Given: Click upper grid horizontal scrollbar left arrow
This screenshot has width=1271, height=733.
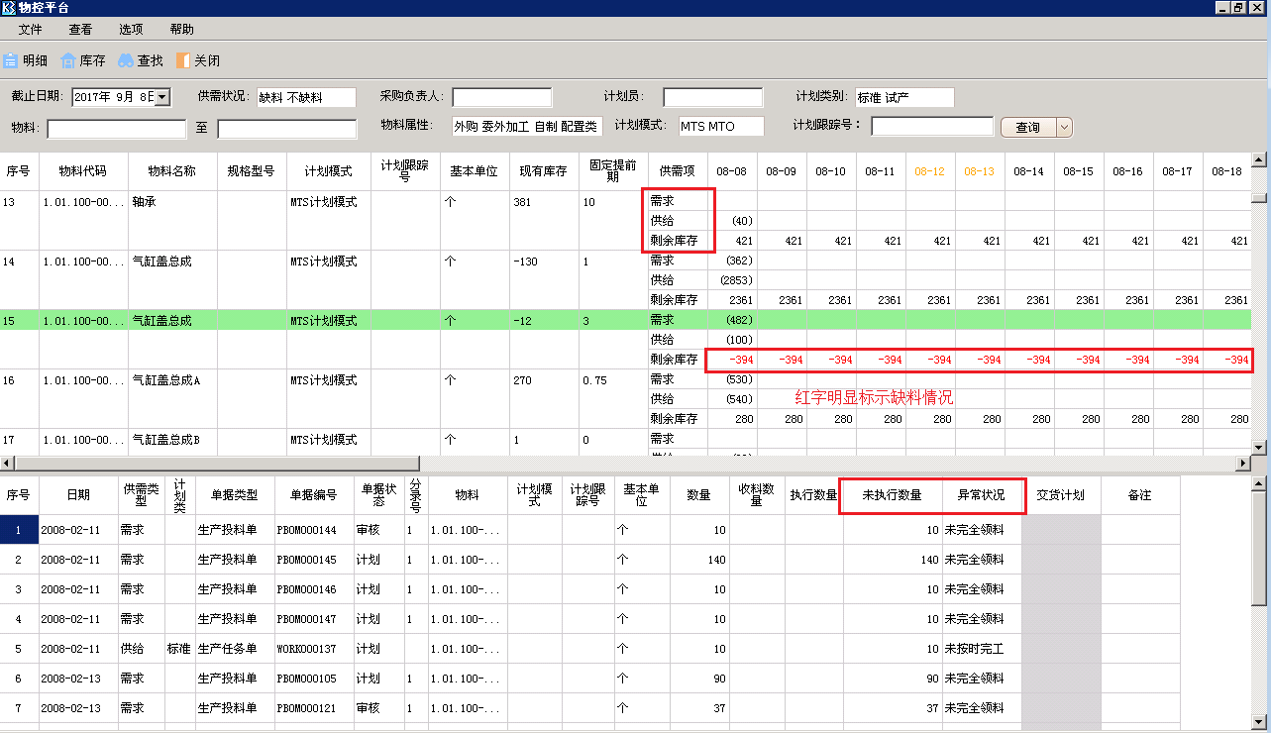Looking at the screenshot, I should [8, 463].
